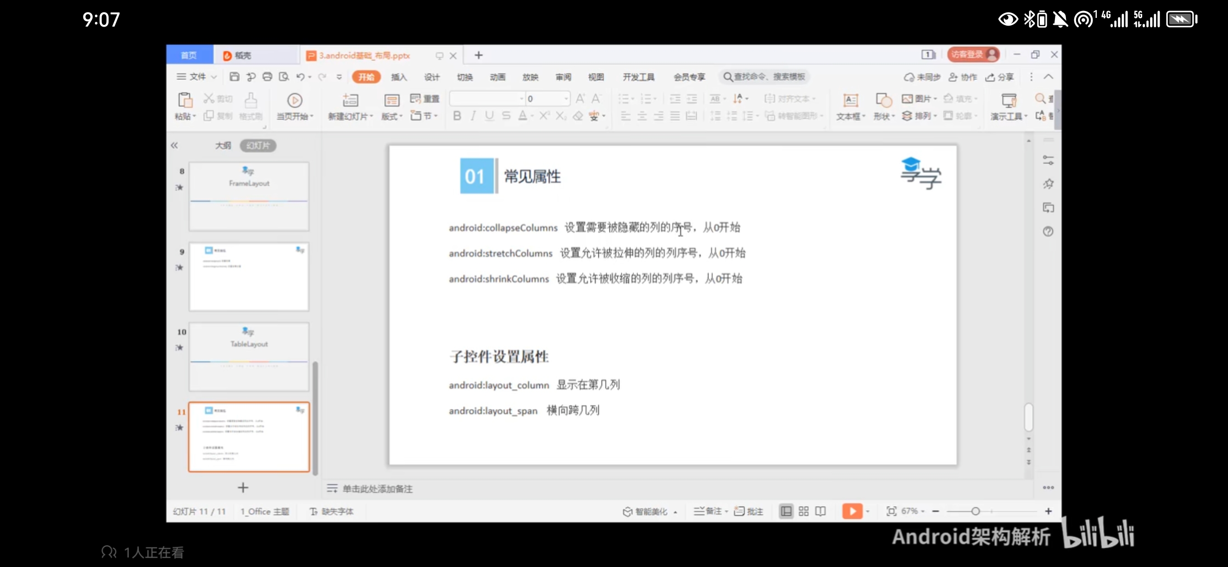Open the Shapes tool in ribbon

(x=883, y=100)
